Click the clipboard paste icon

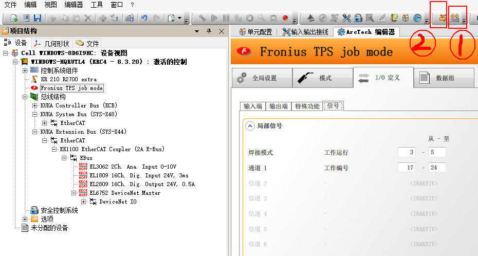[76, 19]
